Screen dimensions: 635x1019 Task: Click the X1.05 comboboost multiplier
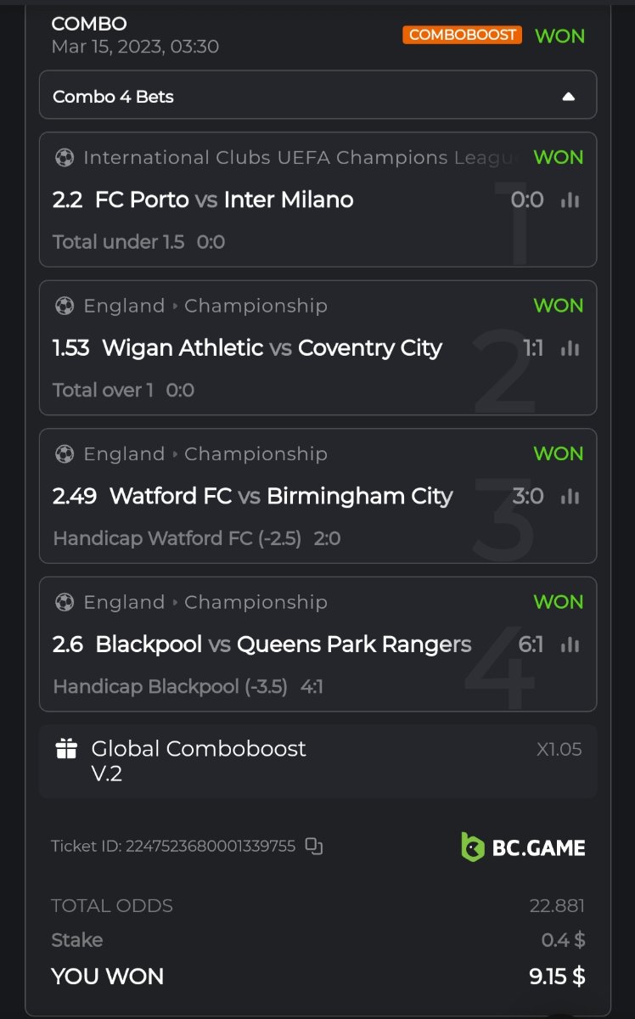pos(559,750)
